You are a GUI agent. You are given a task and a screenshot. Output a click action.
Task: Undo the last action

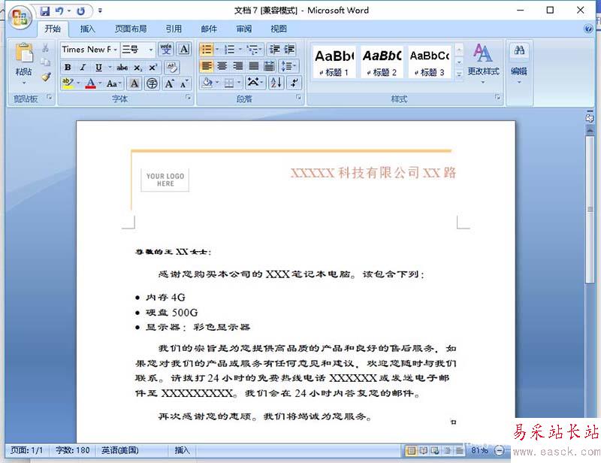pos(60,11)
